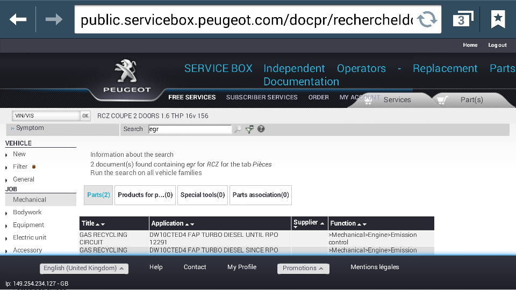The width and height of the screenshot is (516, 290).
Task: Expand the Electric unit job item
Action: coord(29,237)
